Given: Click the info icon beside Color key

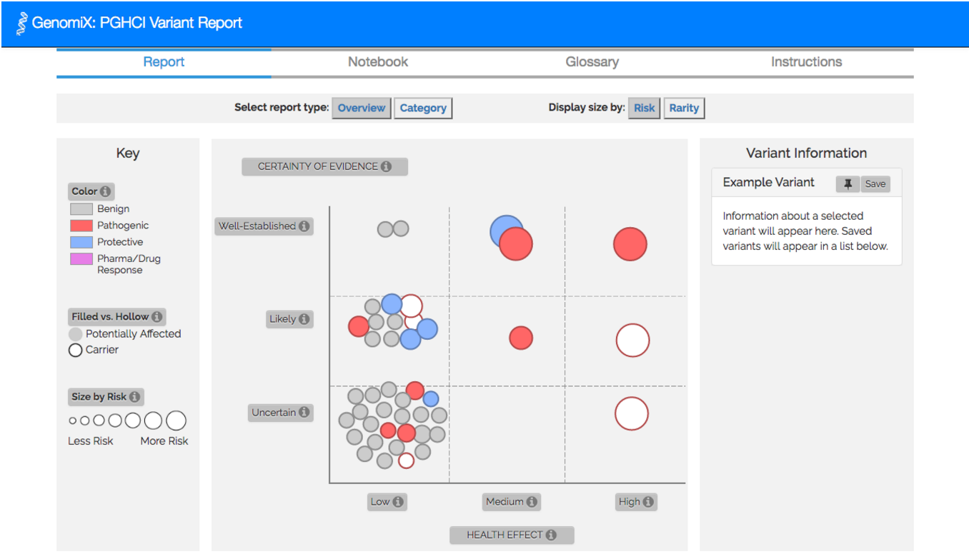Looking at the screenshot, I should click(105, 191).
